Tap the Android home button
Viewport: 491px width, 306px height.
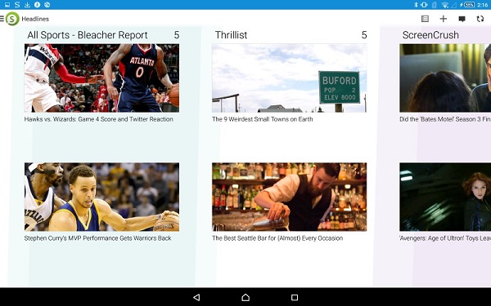245,297
